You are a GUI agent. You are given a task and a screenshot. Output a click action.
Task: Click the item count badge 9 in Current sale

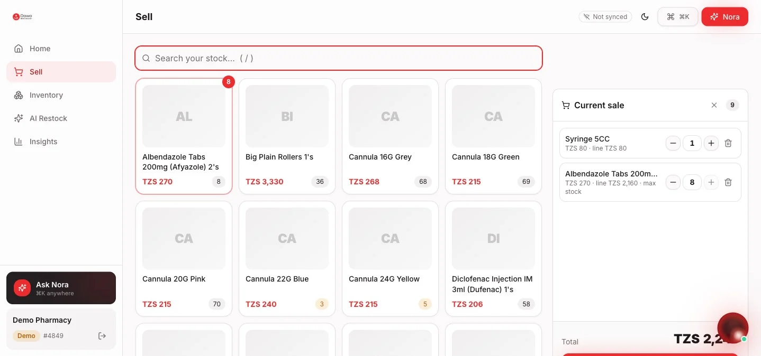pos(732,105)
